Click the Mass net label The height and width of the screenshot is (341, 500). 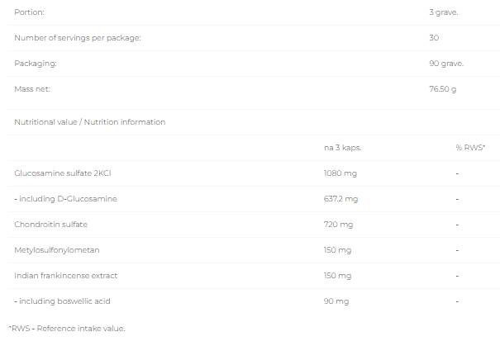click(x=34, y=88)
